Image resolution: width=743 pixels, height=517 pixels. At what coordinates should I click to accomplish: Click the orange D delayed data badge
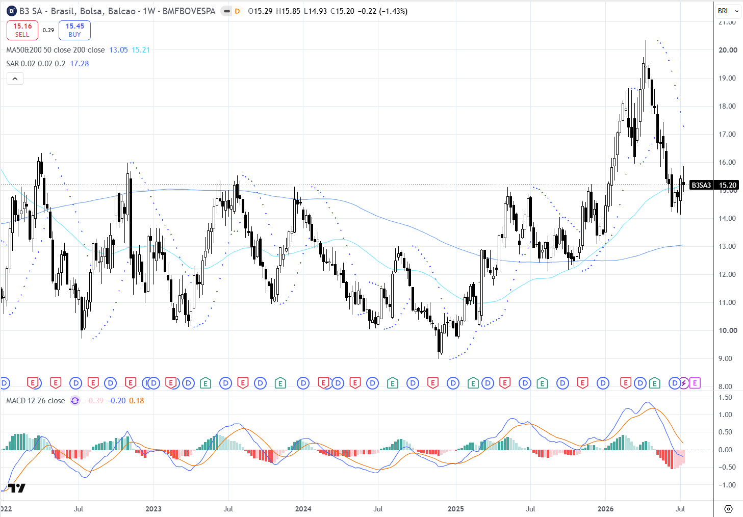[x=237, y=11]
